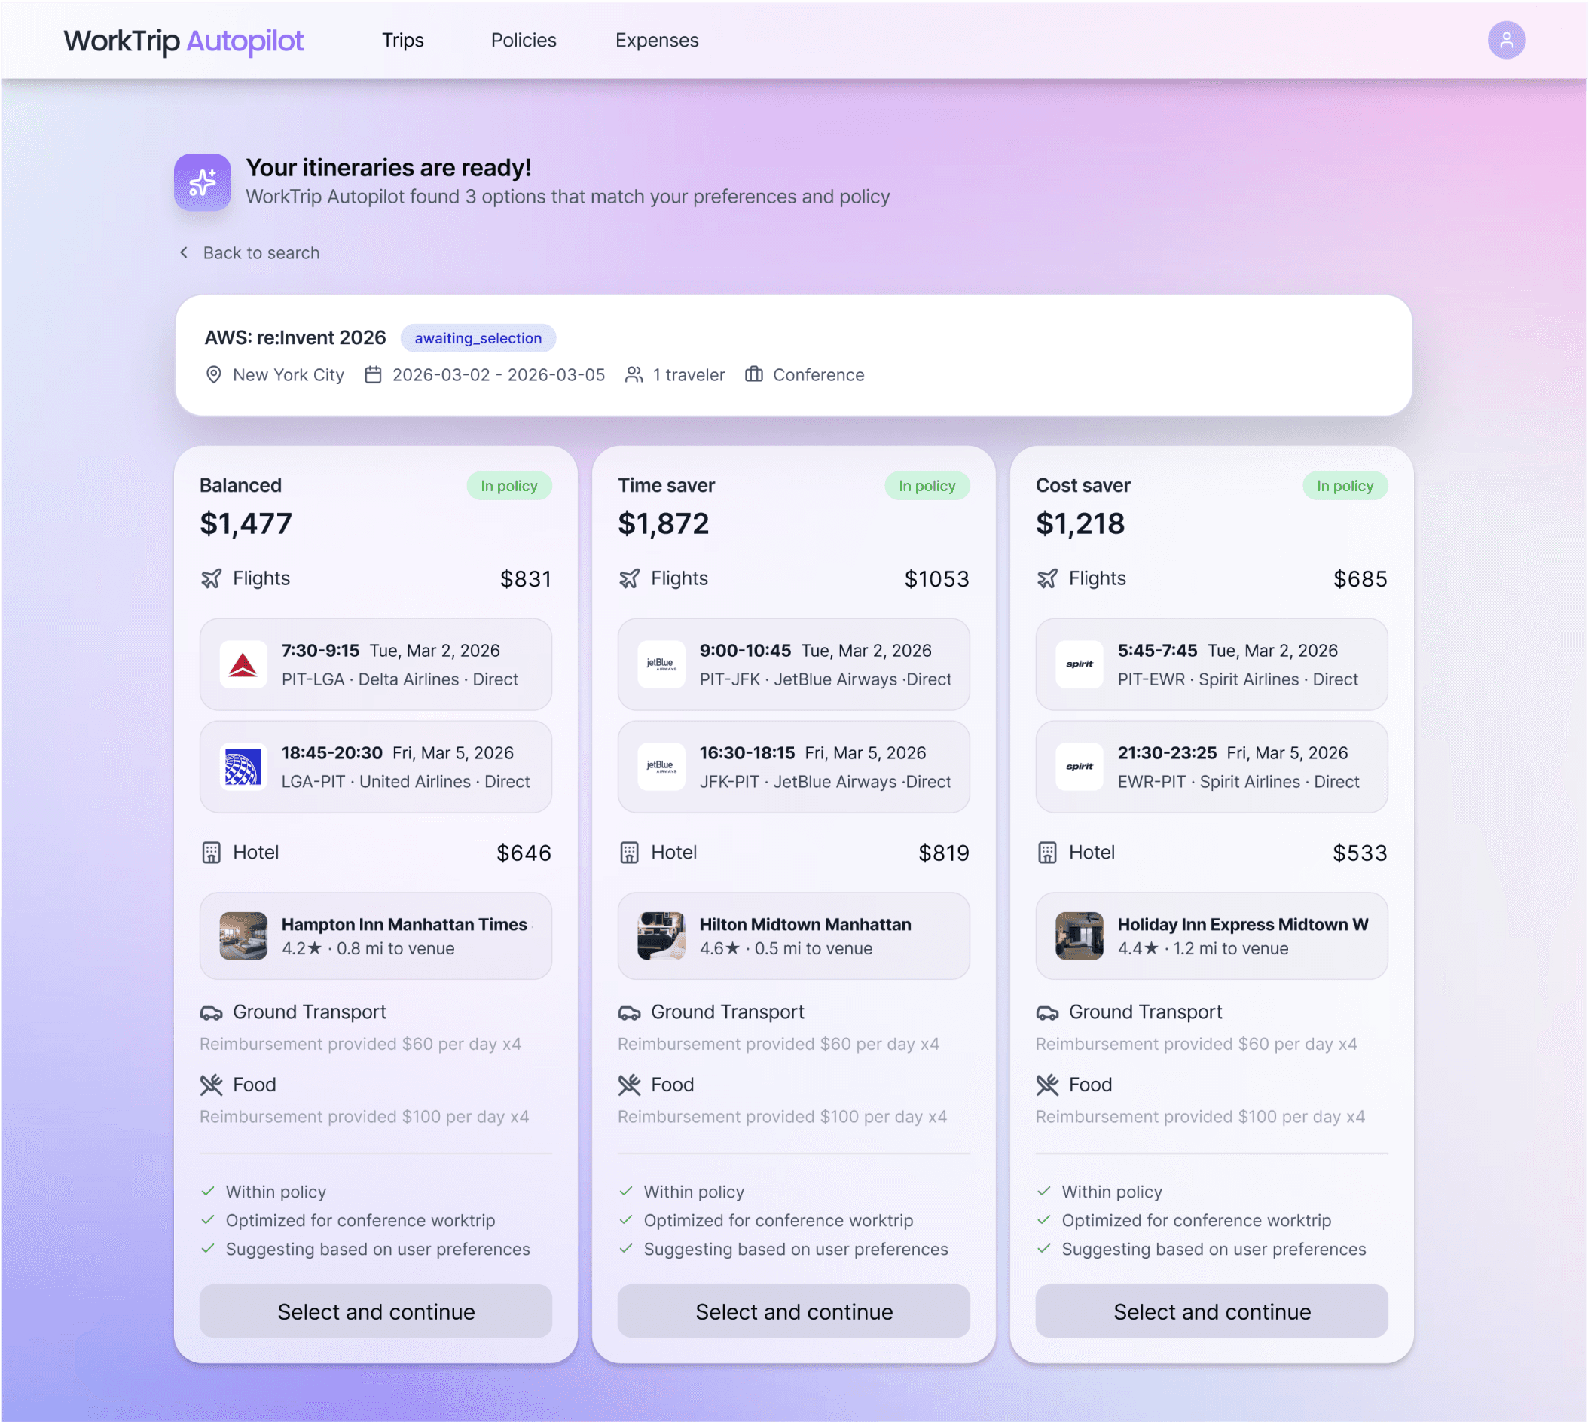Click the JetBlue logo on the 9:00-10:45 flight

coord(661,665)
